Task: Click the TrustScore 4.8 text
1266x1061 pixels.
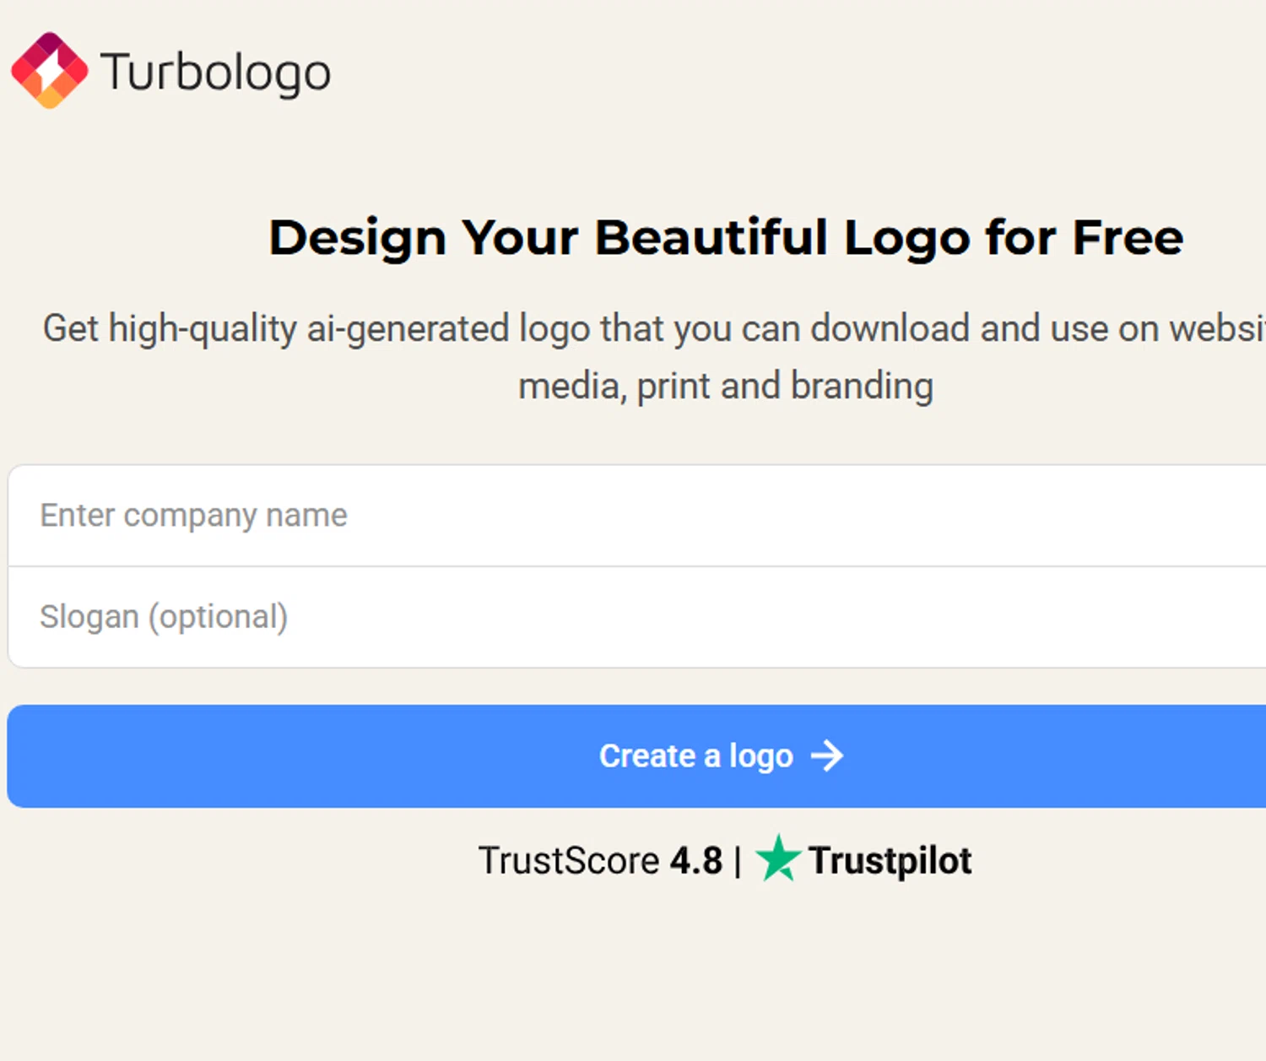Action: 600,861
